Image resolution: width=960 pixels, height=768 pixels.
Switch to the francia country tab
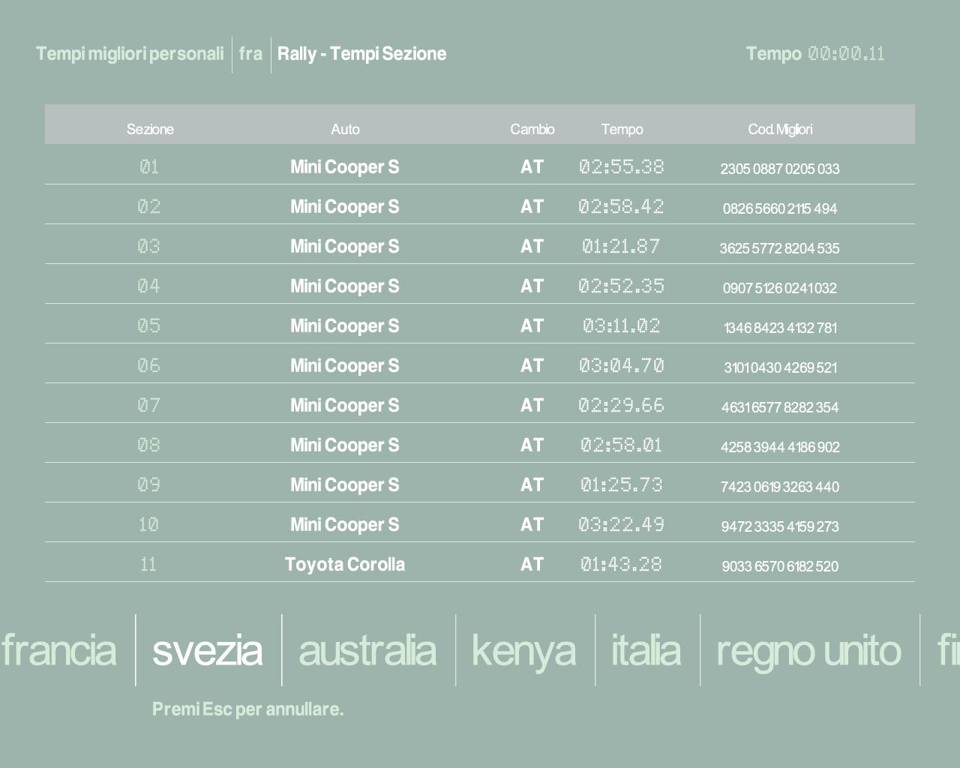(58, 650)
